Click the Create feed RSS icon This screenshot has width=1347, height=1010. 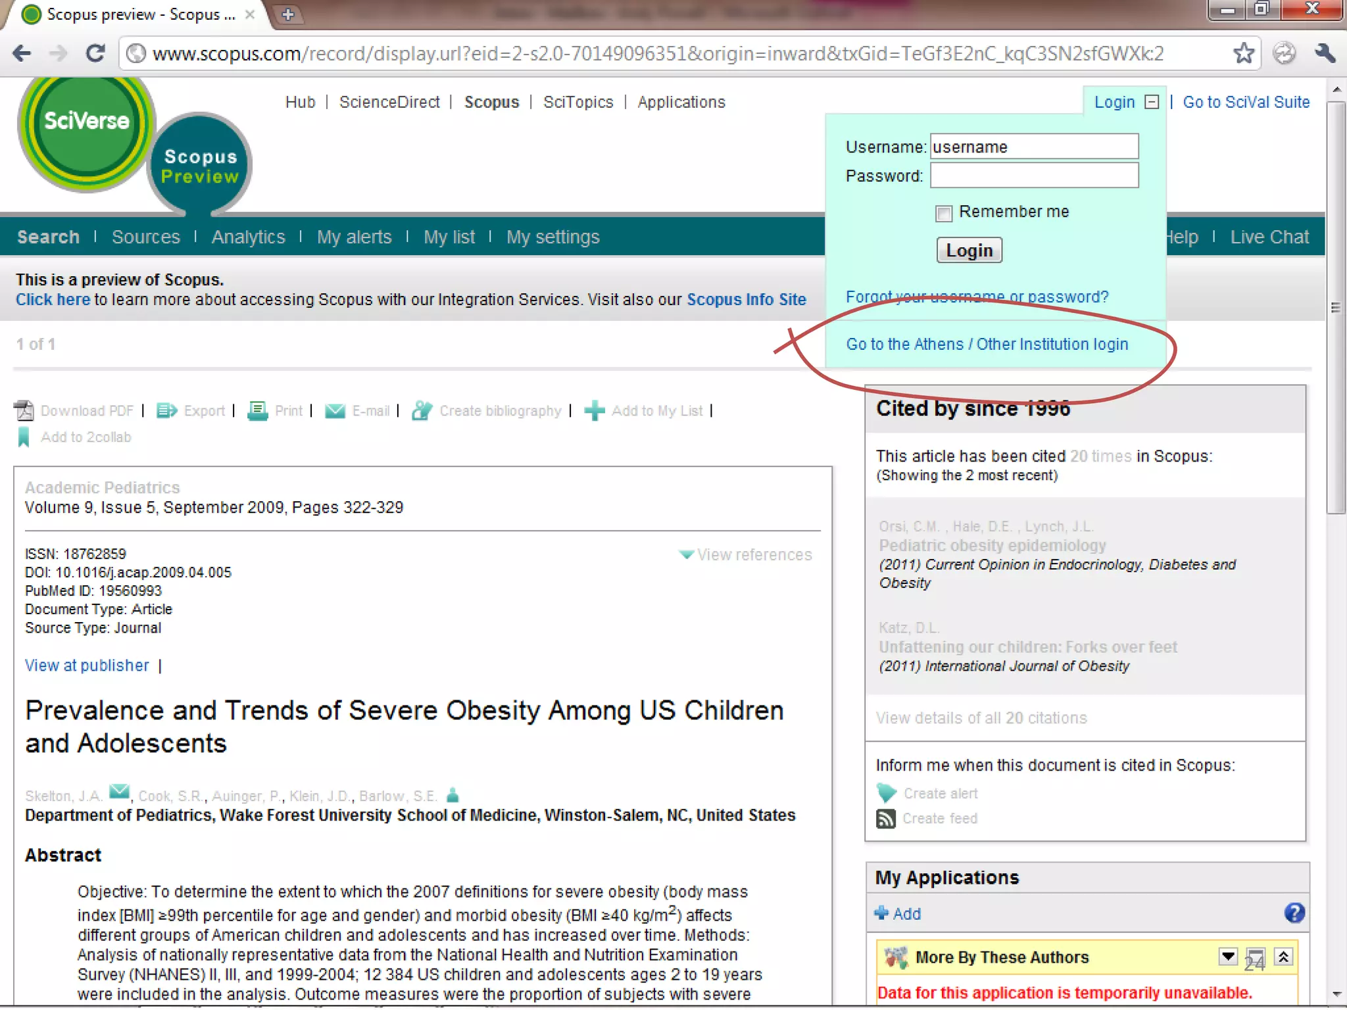[886, 819]
